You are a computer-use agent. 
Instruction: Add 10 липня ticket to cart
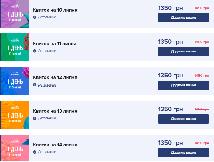click(x=183, y=18)
